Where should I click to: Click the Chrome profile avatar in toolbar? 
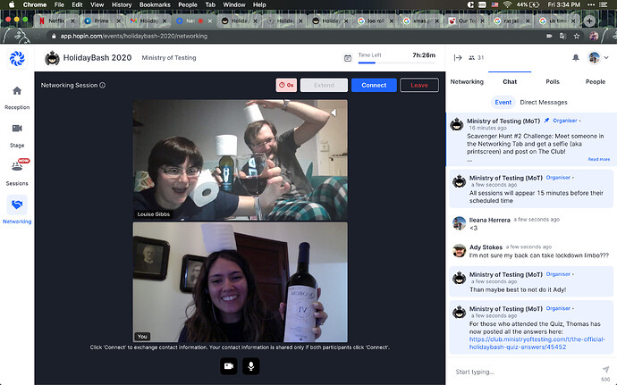(x=594, y=37)
